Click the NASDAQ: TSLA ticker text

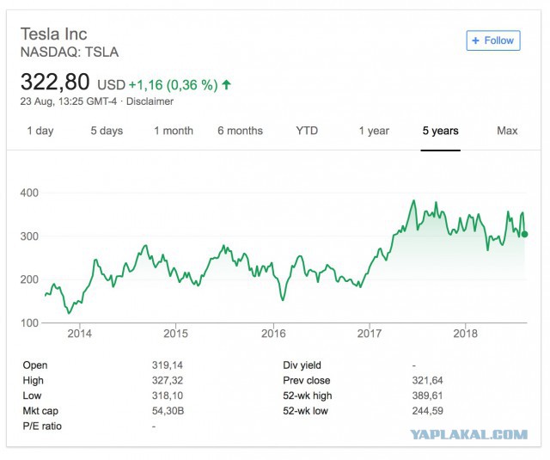pos(70,52)
